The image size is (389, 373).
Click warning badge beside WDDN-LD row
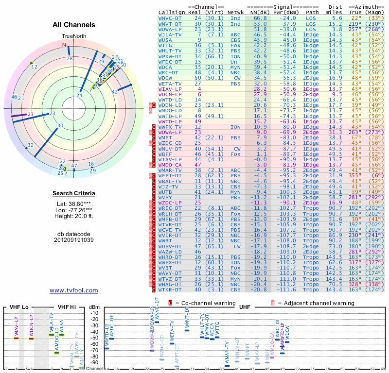tap(152, 105)
